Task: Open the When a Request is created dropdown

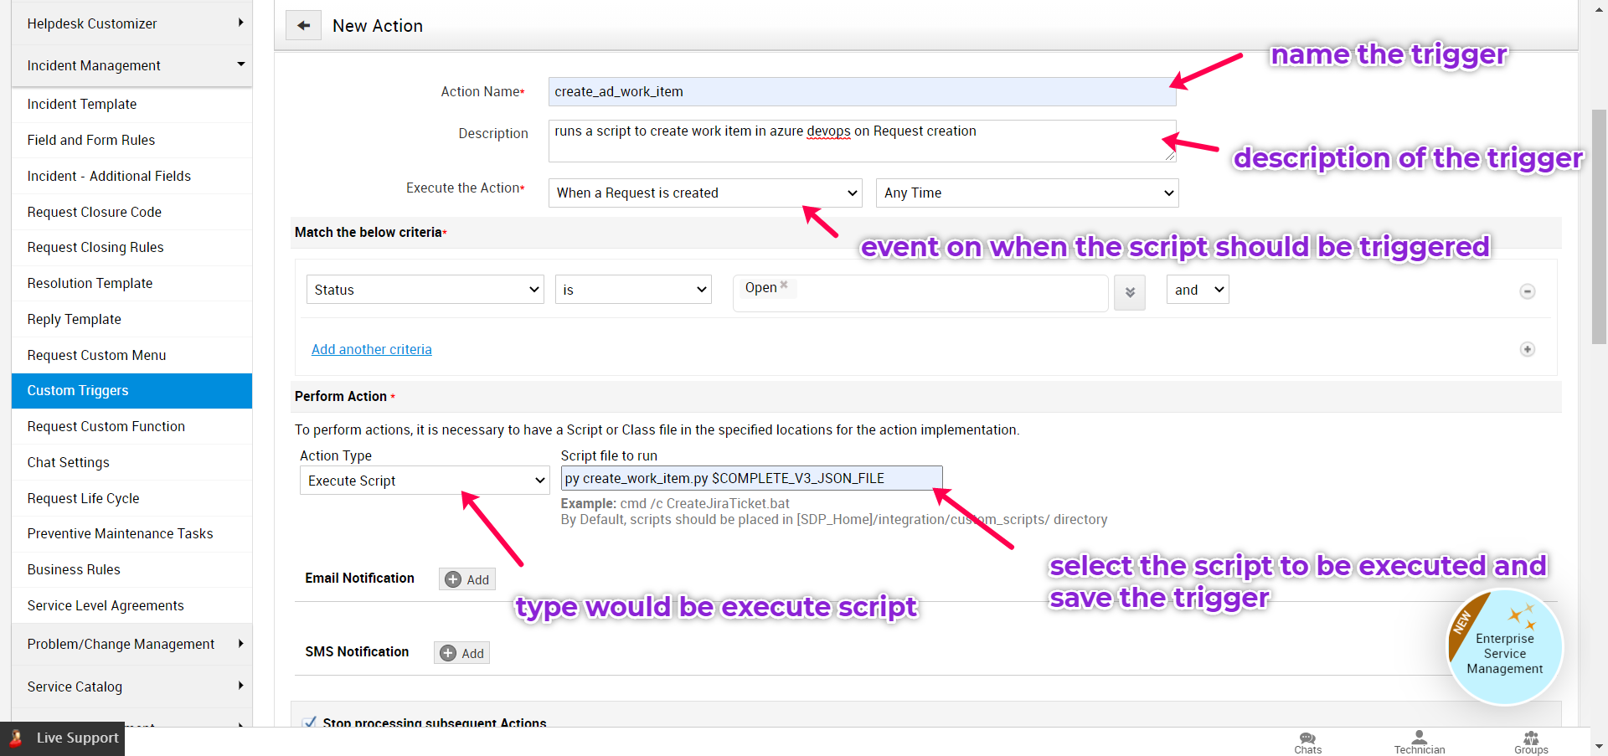Action: (x=704, y=193)
